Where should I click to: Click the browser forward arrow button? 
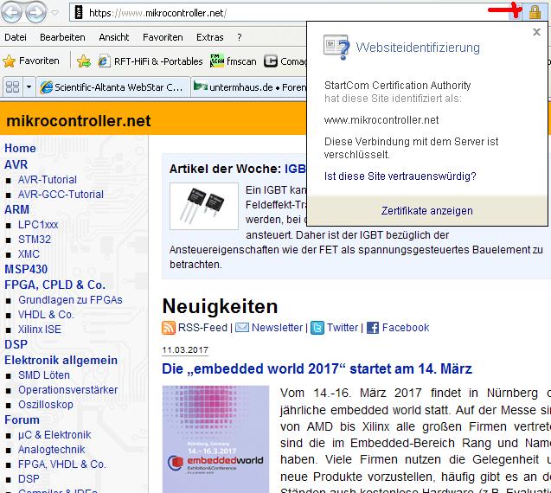pyautogui.click(x=37, y=13)
